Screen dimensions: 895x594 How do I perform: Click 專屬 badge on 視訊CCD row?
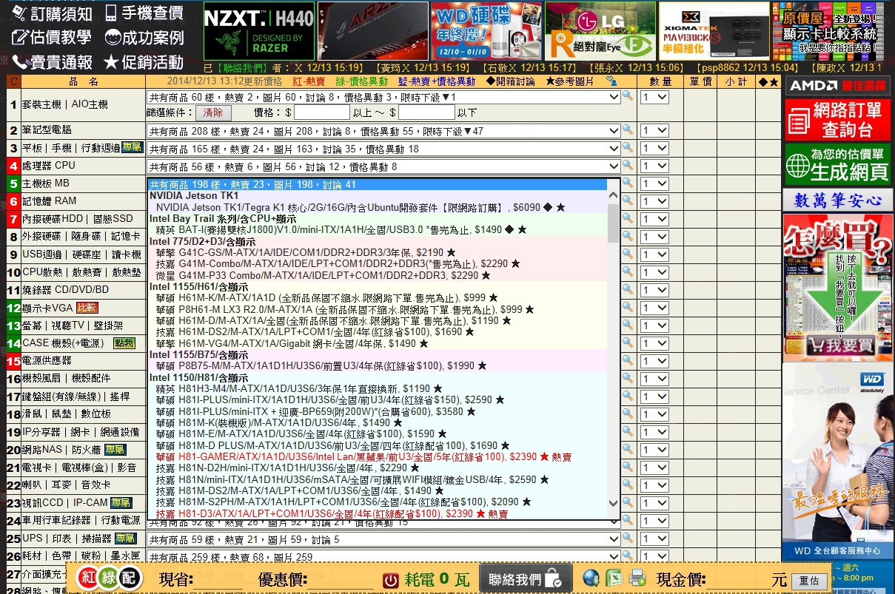tap(121, 503)
